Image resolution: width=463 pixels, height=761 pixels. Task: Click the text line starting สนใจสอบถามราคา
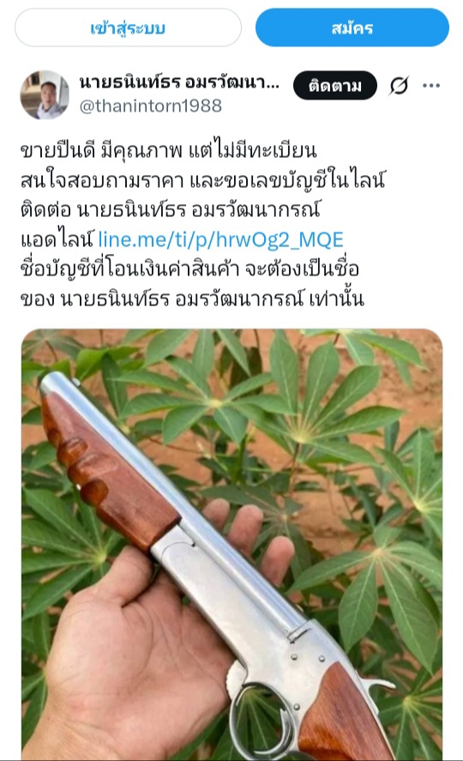202,180
